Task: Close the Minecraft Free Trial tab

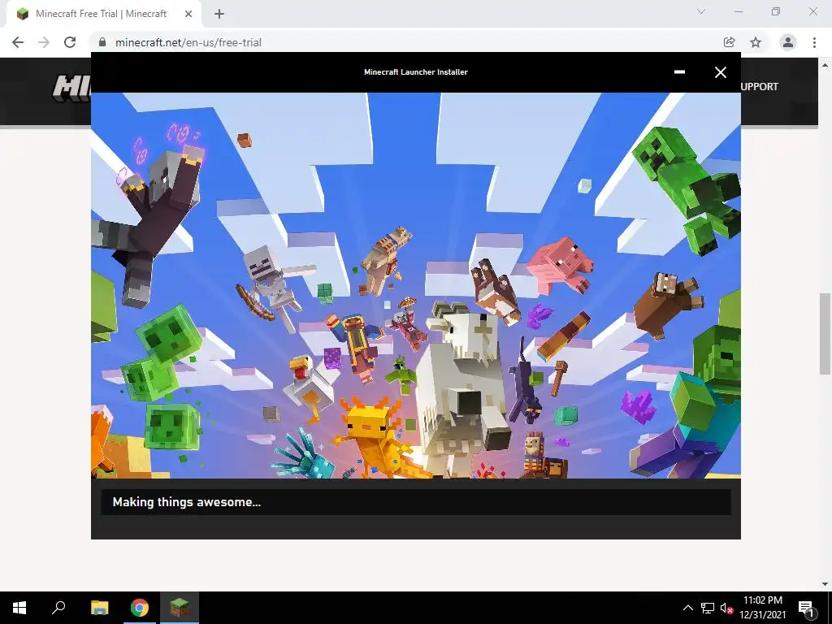Action: (x=188, y=15)
